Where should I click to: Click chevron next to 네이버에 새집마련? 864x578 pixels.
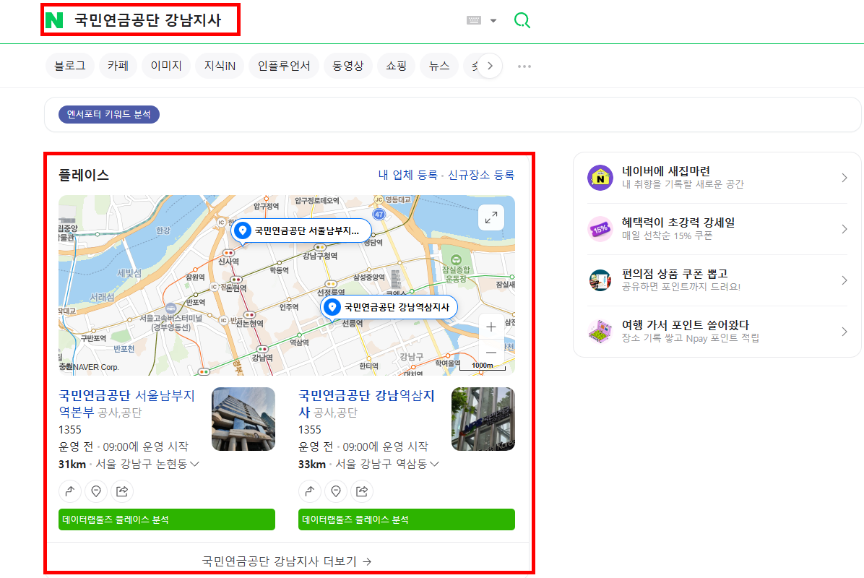coord(844,178)
